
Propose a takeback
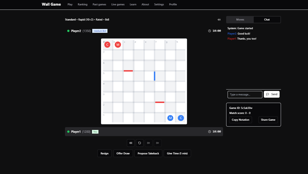[148, 153]
